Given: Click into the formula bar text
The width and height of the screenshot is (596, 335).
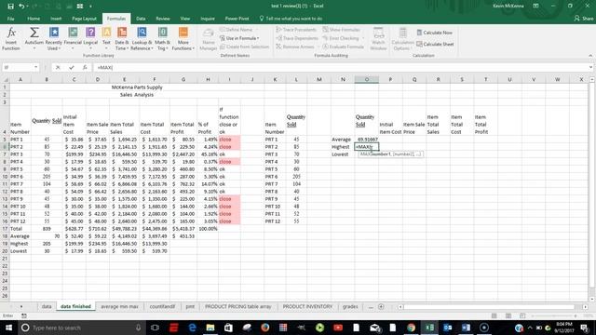Looking at the screenshot, I should (x=340, y=68).
